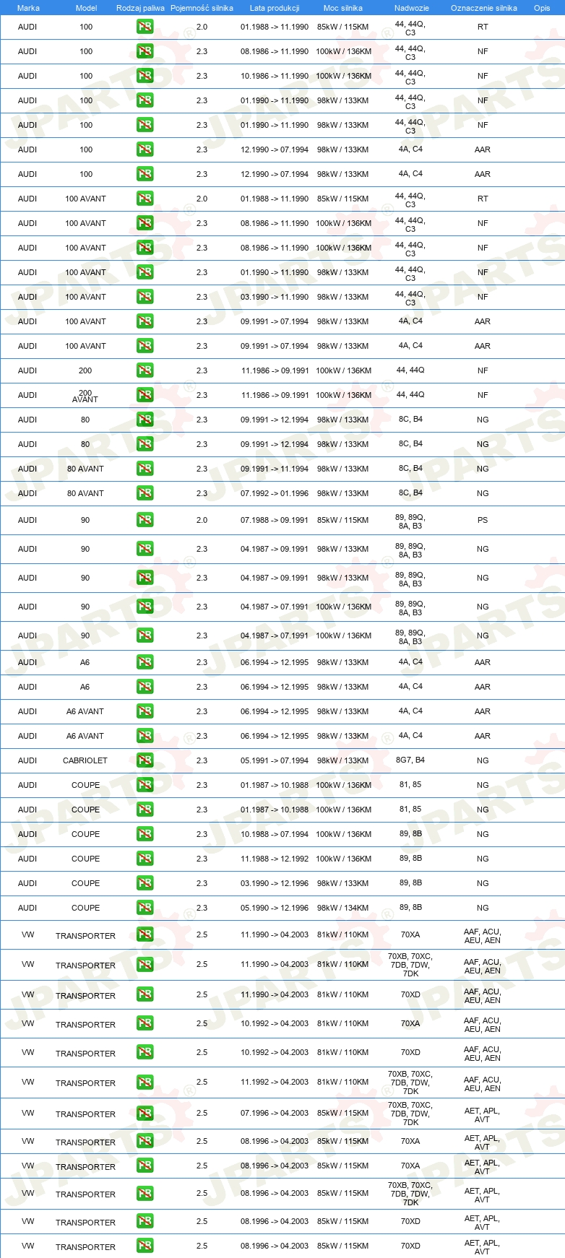Screen dimensions: 565x1258
Task: Click the 'Marka' column header
Action: click(x=28, y=8)
